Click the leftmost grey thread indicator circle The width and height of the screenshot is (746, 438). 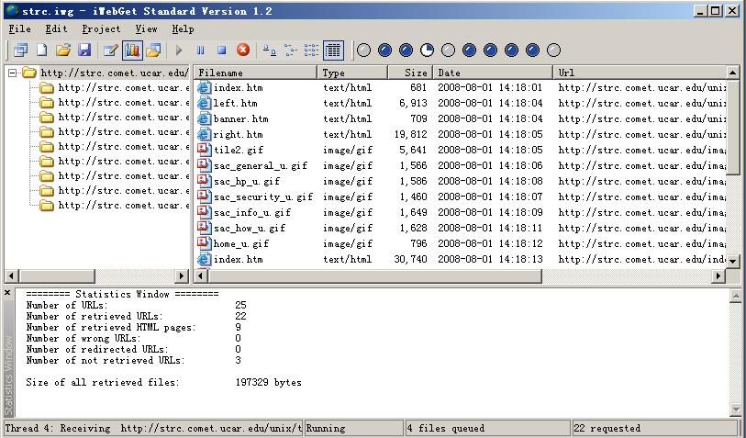(363, 50)
